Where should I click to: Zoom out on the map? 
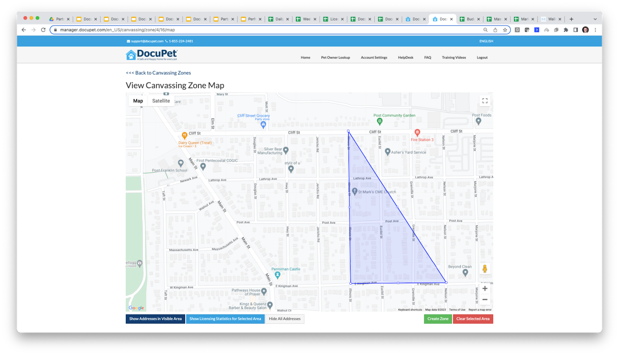point(485,299)
